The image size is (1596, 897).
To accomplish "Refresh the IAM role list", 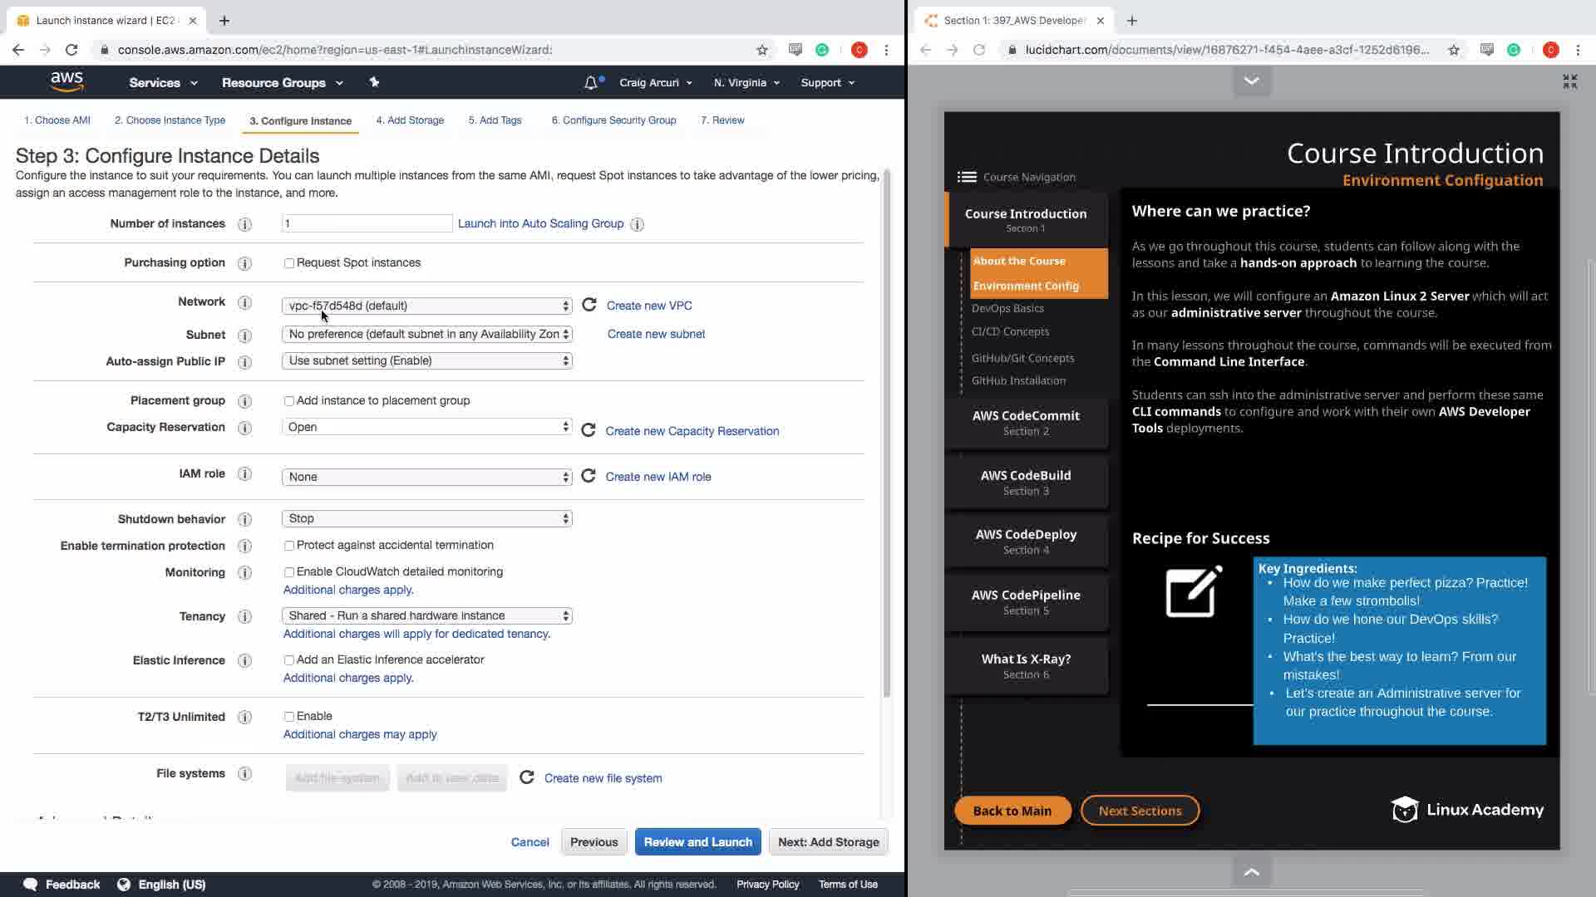I will pyautogui.click(x=589, y=476).
